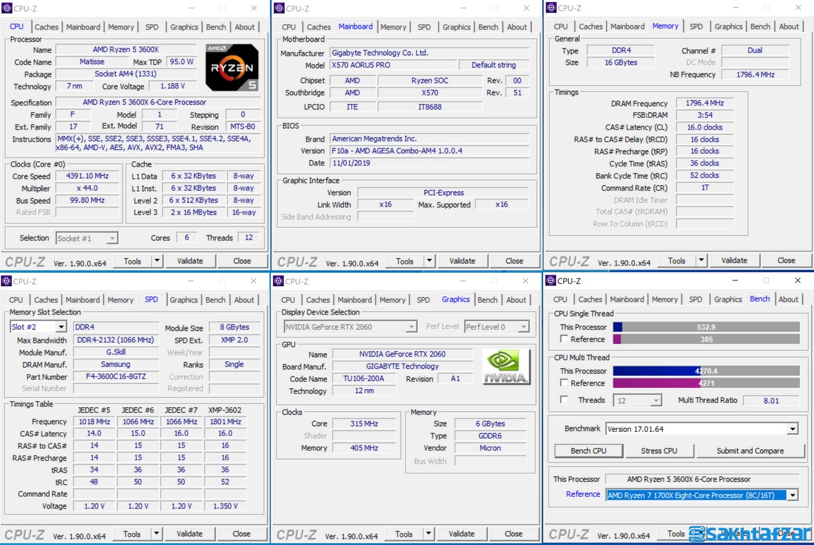Click the Stress CPU button
The height and width of the screenshot is (545, 814).
click(659, 451)
